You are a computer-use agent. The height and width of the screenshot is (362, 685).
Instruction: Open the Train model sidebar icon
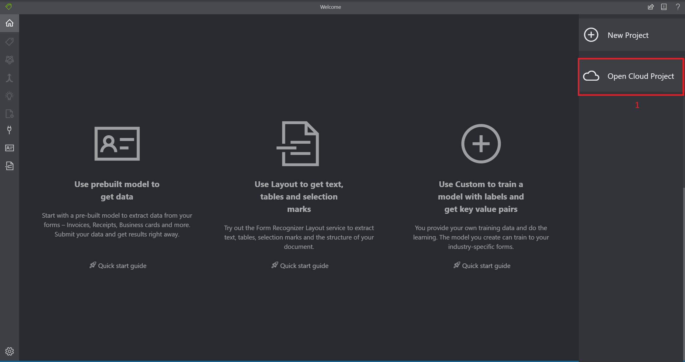coord(9,60)
